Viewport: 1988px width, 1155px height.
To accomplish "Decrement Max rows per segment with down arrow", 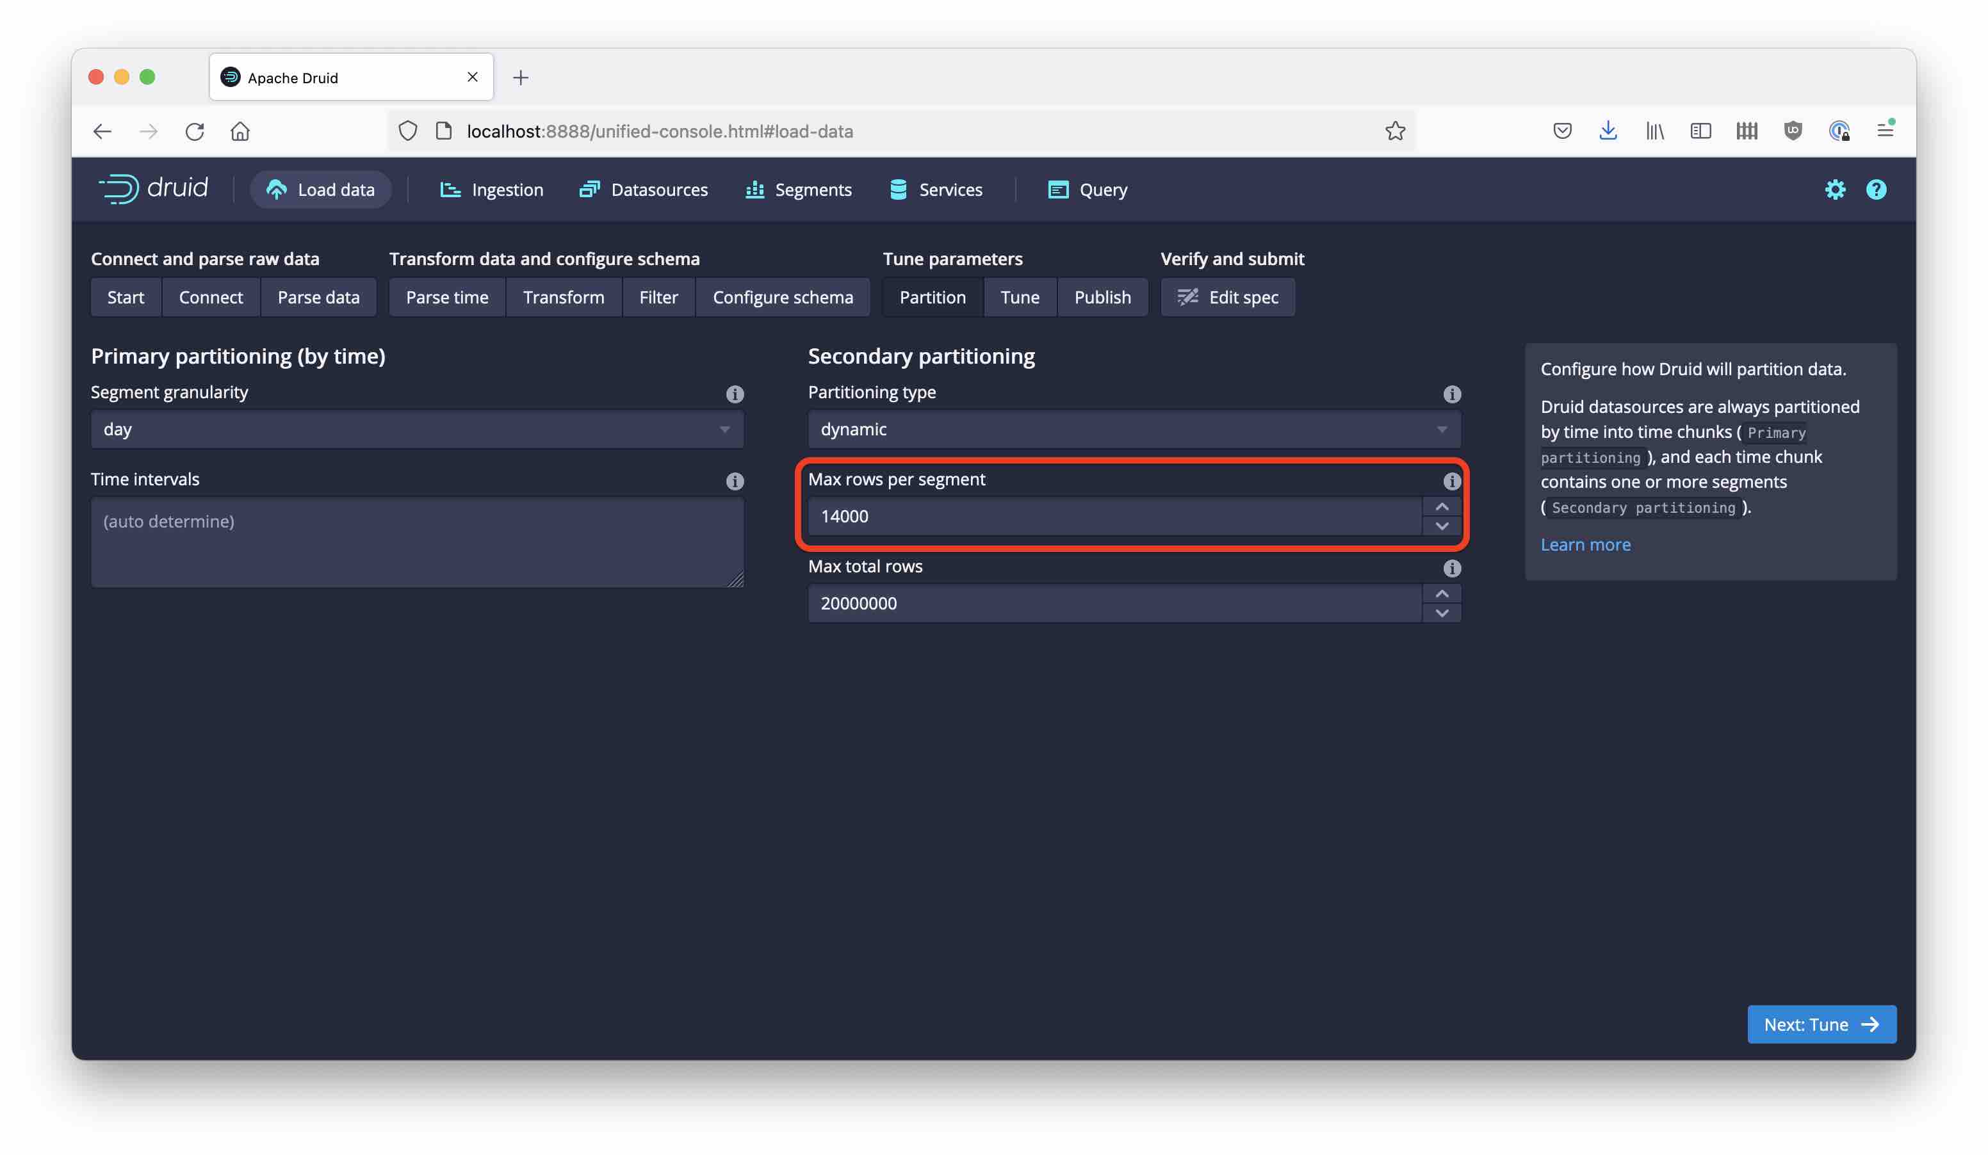I will coord(1442,527).
